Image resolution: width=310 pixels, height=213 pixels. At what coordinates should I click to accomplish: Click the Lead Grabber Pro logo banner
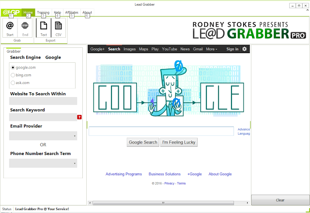coord(249,30)
